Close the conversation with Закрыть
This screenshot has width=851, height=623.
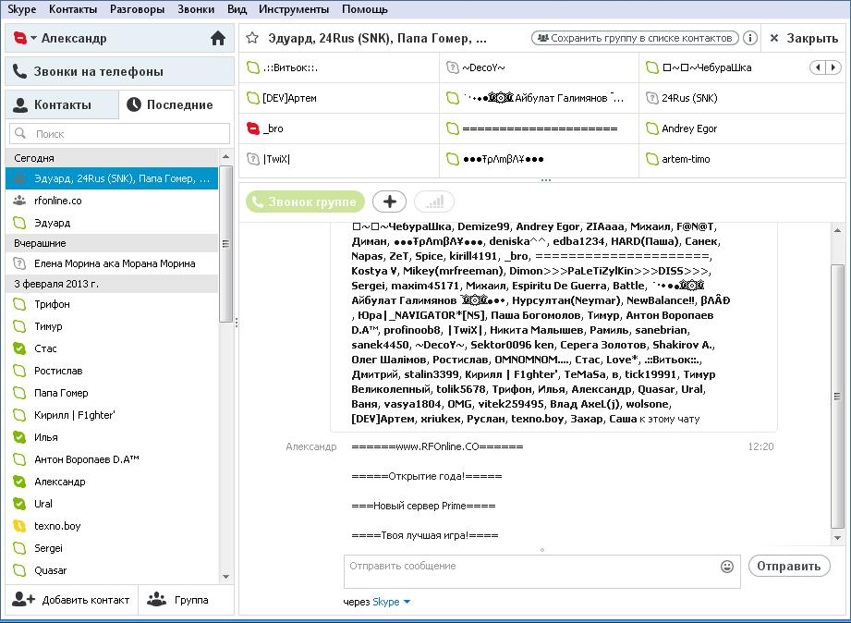pyautogui.click(x=804, y=38)
